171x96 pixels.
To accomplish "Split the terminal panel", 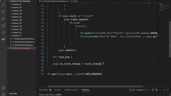I will [x=153, y=90].
